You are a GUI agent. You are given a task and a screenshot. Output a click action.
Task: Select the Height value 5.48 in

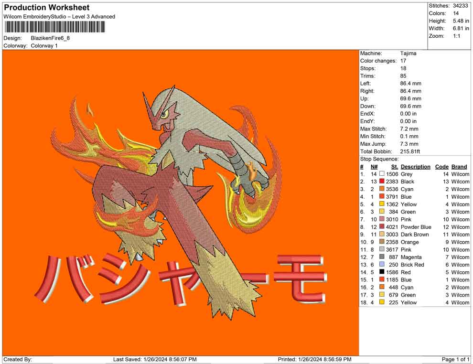coord(461,21)
